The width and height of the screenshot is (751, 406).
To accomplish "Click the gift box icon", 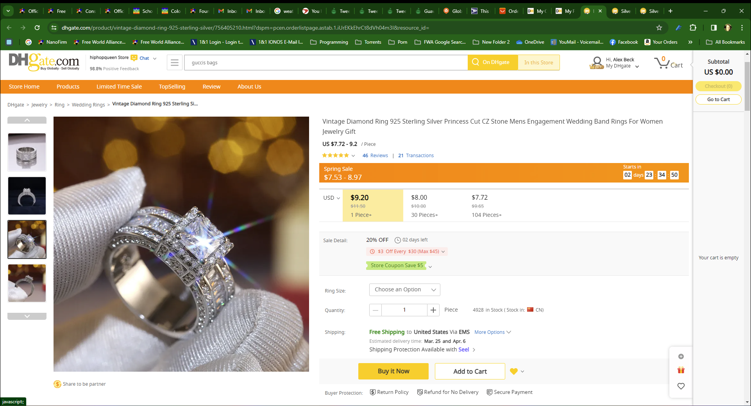I will click(681, 371).
